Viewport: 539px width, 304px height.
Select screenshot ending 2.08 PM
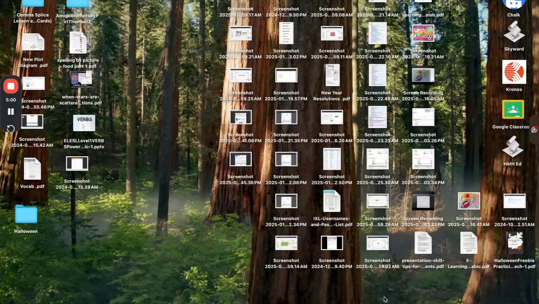286,159
